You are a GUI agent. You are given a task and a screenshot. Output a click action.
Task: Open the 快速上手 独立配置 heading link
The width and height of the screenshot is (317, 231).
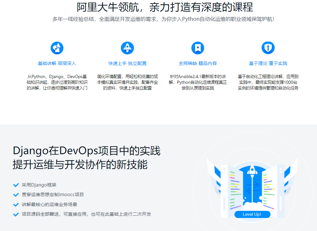pyautogui.click(x=127, y=63)
